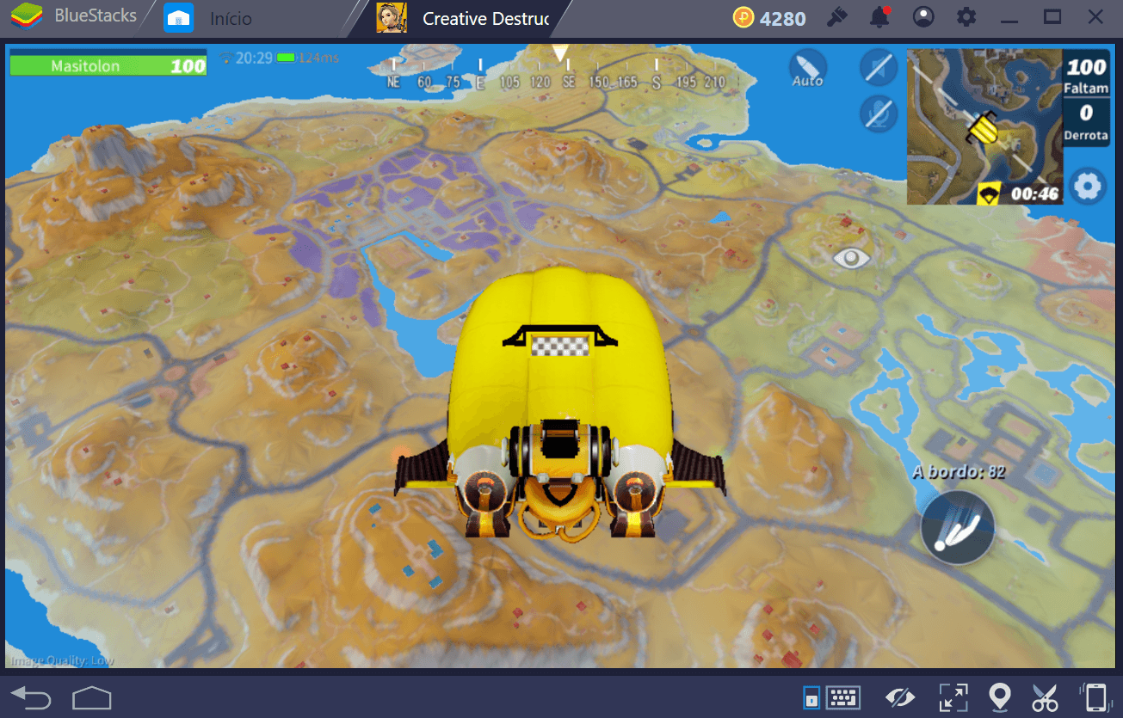This screenshot has height=718, width=1123.
Task: Click the 0 Derrota kills counter
Action: 1085,121
